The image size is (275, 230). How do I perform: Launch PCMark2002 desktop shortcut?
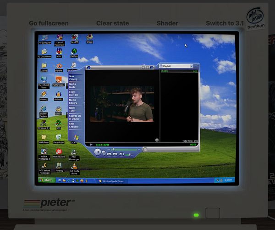click(x=59, y=81)
